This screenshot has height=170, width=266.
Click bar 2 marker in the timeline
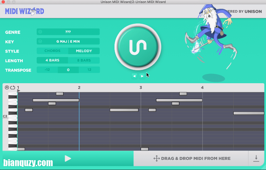(79, 87)
